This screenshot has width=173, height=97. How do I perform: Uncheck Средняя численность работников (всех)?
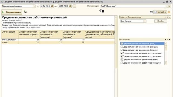(122, 60)
